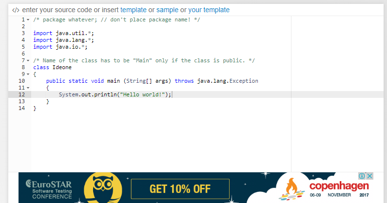Click the class Ideone declaration line
This screenshot has height=203, width=387.
pos(52,67)
